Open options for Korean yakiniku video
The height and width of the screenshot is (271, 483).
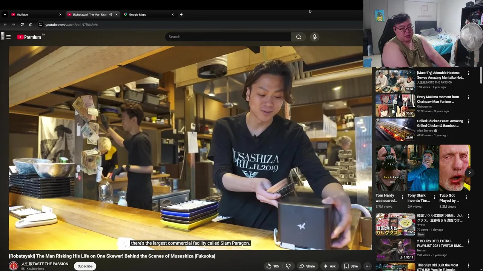469,216
